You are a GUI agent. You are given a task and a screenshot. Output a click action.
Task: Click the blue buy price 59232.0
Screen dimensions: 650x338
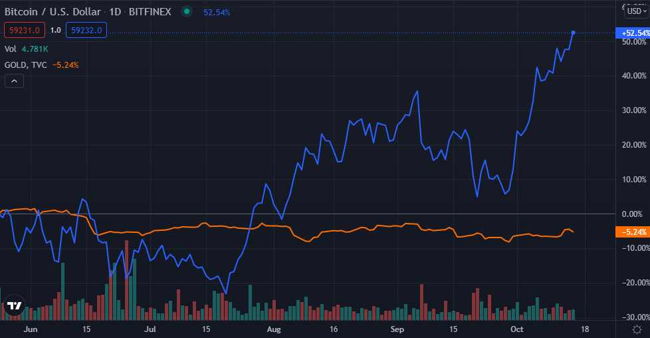[86, 31]
